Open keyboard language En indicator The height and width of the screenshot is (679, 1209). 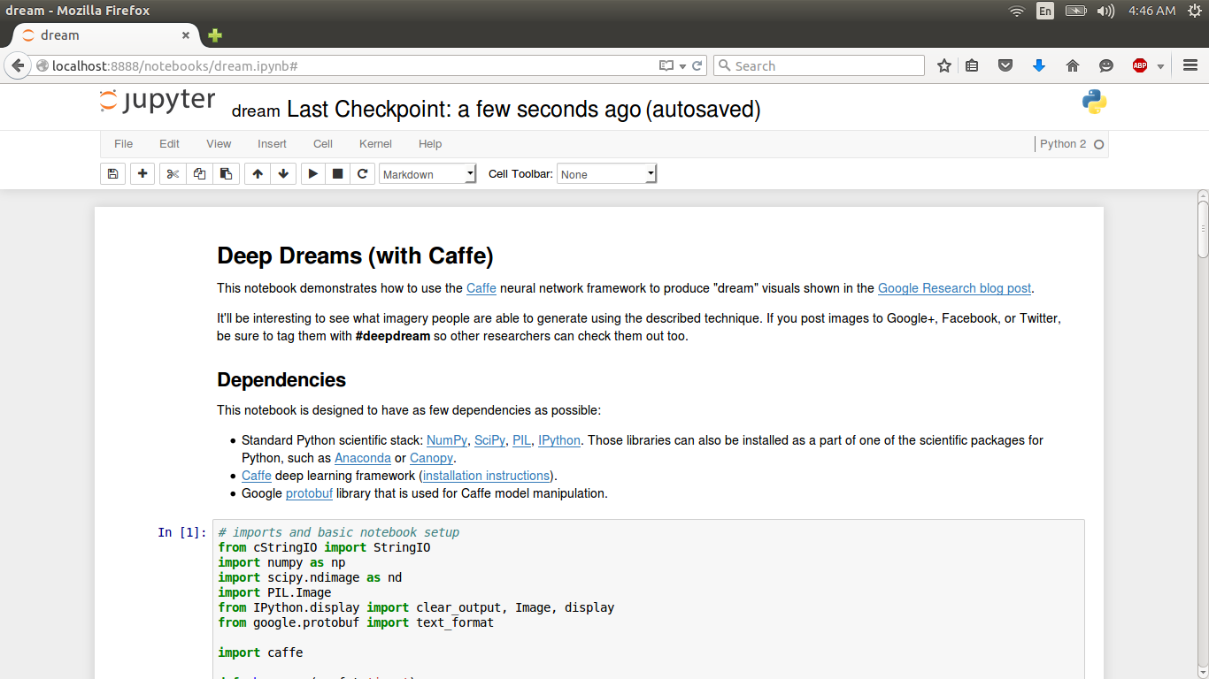[x=1045, y=11]
